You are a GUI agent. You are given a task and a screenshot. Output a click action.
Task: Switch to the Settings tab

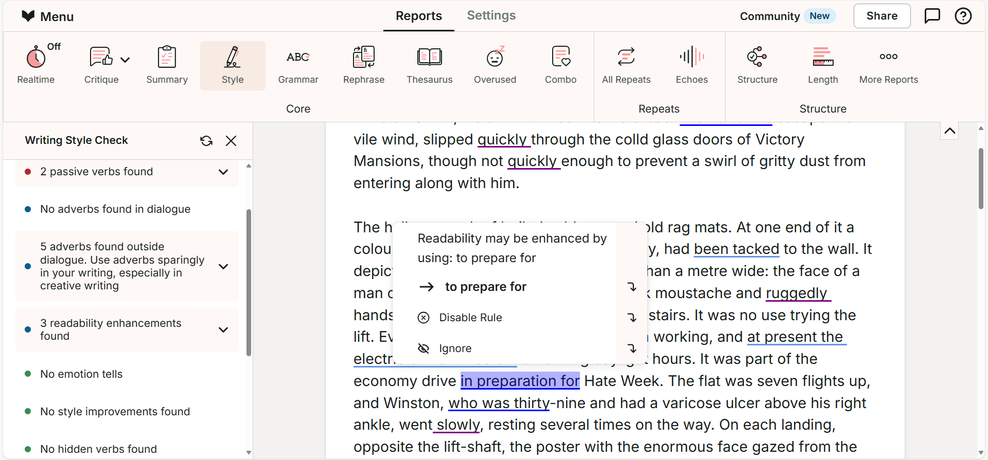[x=491, y=15]
